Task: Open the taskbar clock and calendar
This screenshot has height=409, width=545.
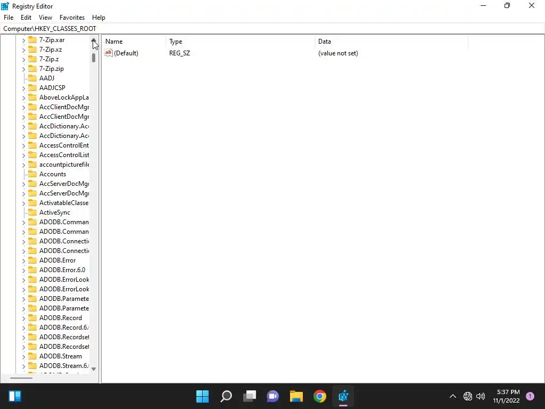Action: pyautogui.click(x=506, y=396)
